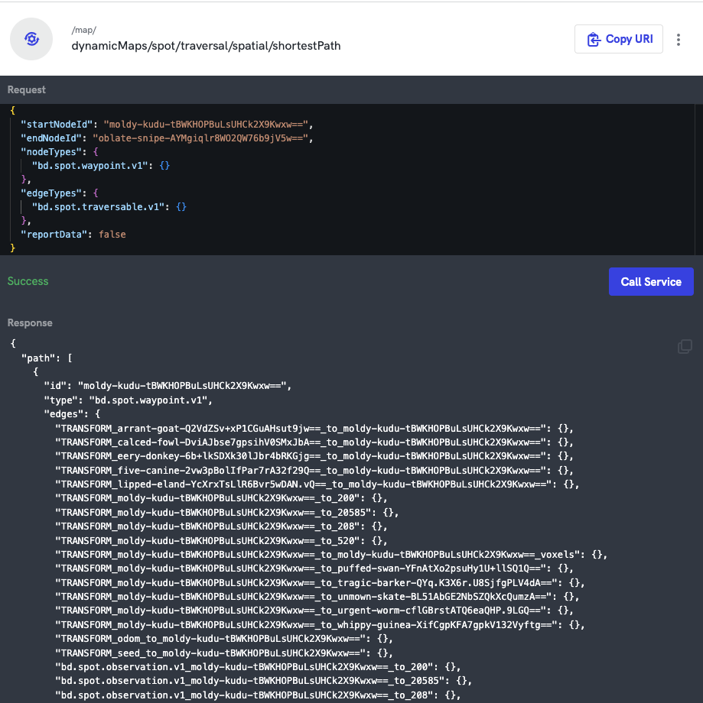This screenshot has width=703, height=703.
Task: Click the edgeTypes opening brace in request
Action: point(106,193)
